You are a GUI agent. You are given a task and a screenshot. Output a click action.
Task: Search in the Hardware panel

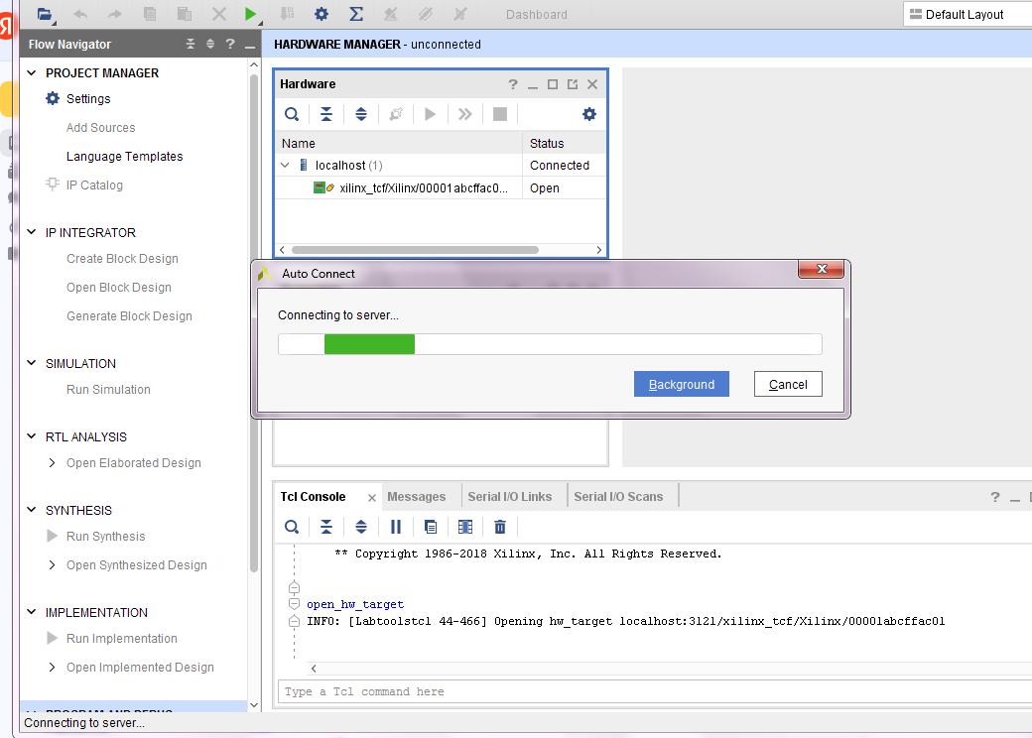(292, 114)
